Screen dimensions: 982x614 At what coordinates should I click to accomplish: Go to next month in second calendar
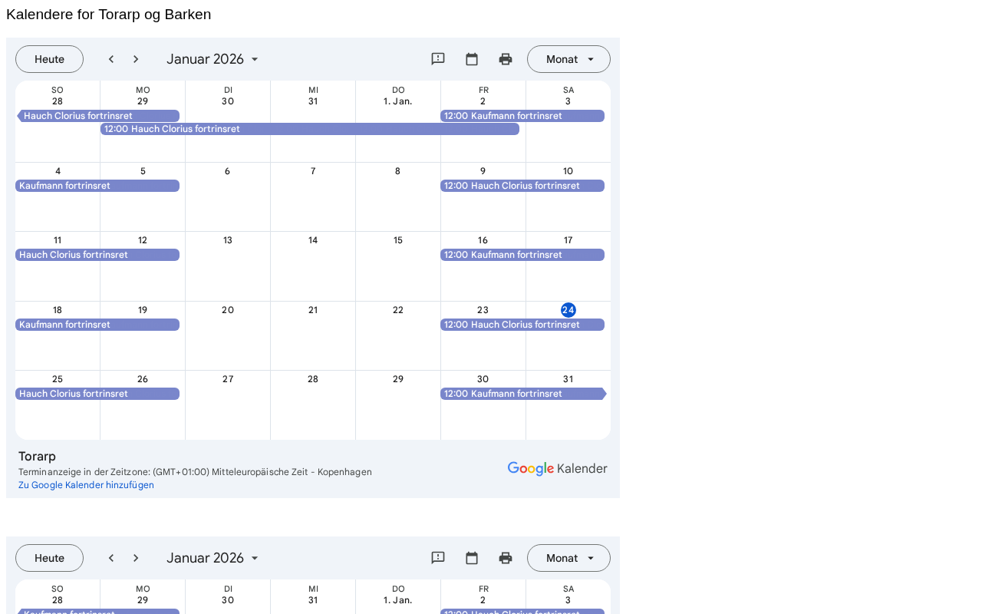click(x=136, y=558)
